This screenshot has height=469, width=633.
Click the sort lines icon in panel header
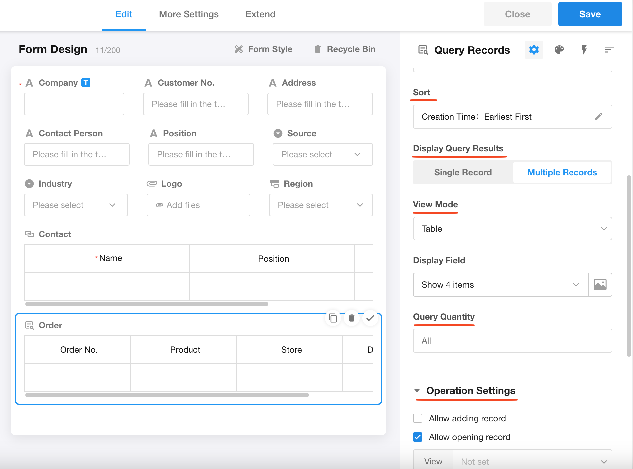coord(609,50)
